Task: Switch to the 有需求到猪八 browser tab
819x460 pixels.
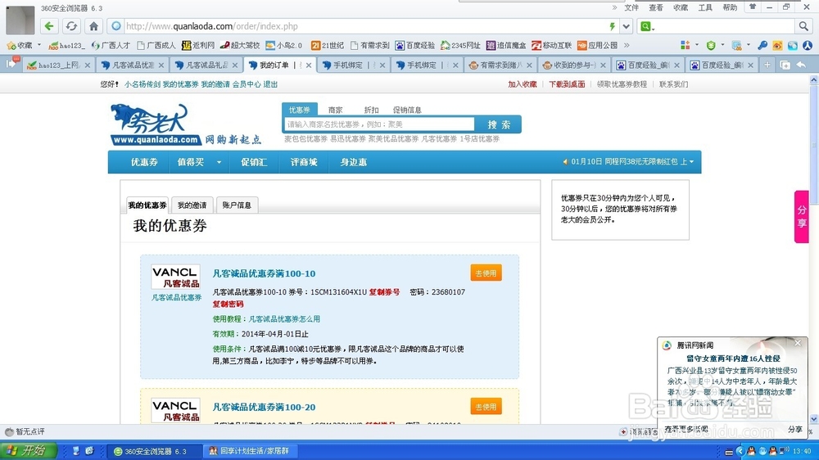Action: [499, 65]
